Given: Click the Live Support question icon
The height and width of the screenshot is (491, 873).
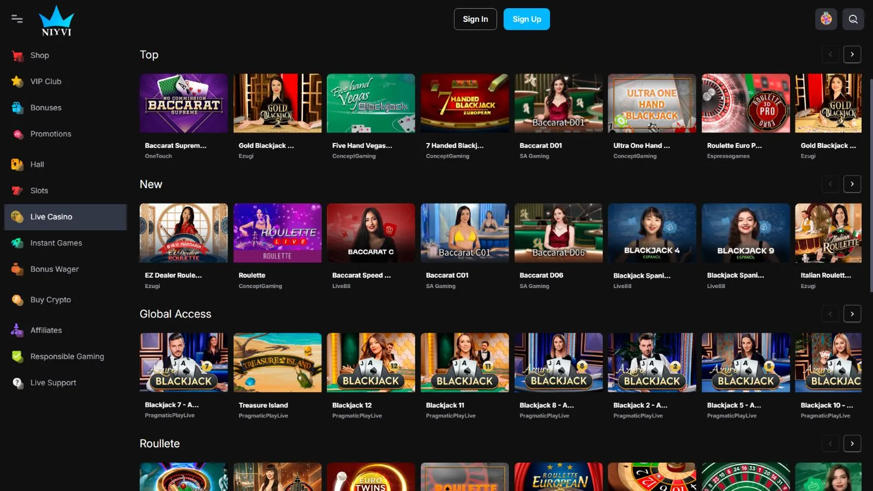Looking at the screenshot, I should pyautogui.click(x=17, y=383).
